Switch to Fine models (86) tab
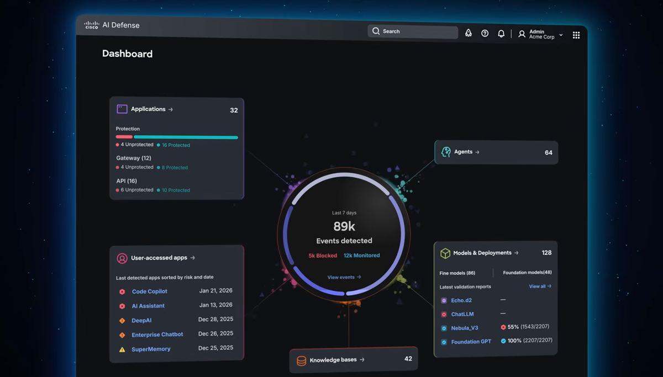The height and width of the screenshot is (377, 663). pyautogui.click(x=457, y=273)
